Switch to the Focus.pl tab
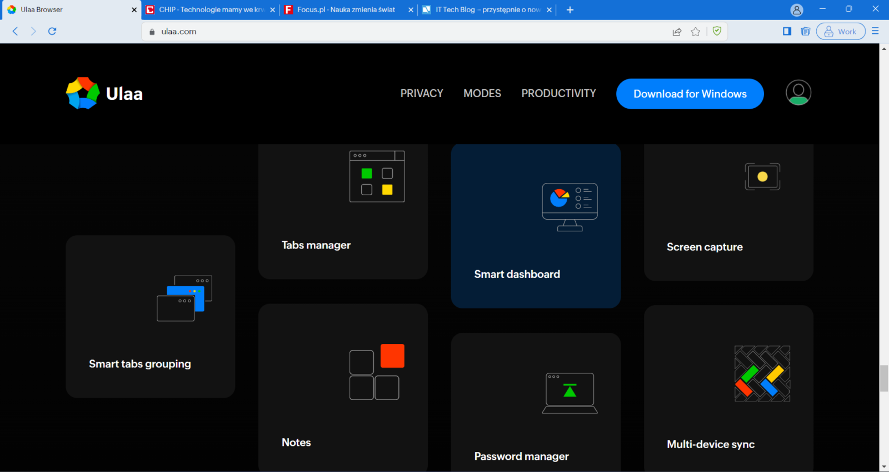889x472 pixels. [x=346, y=9]
